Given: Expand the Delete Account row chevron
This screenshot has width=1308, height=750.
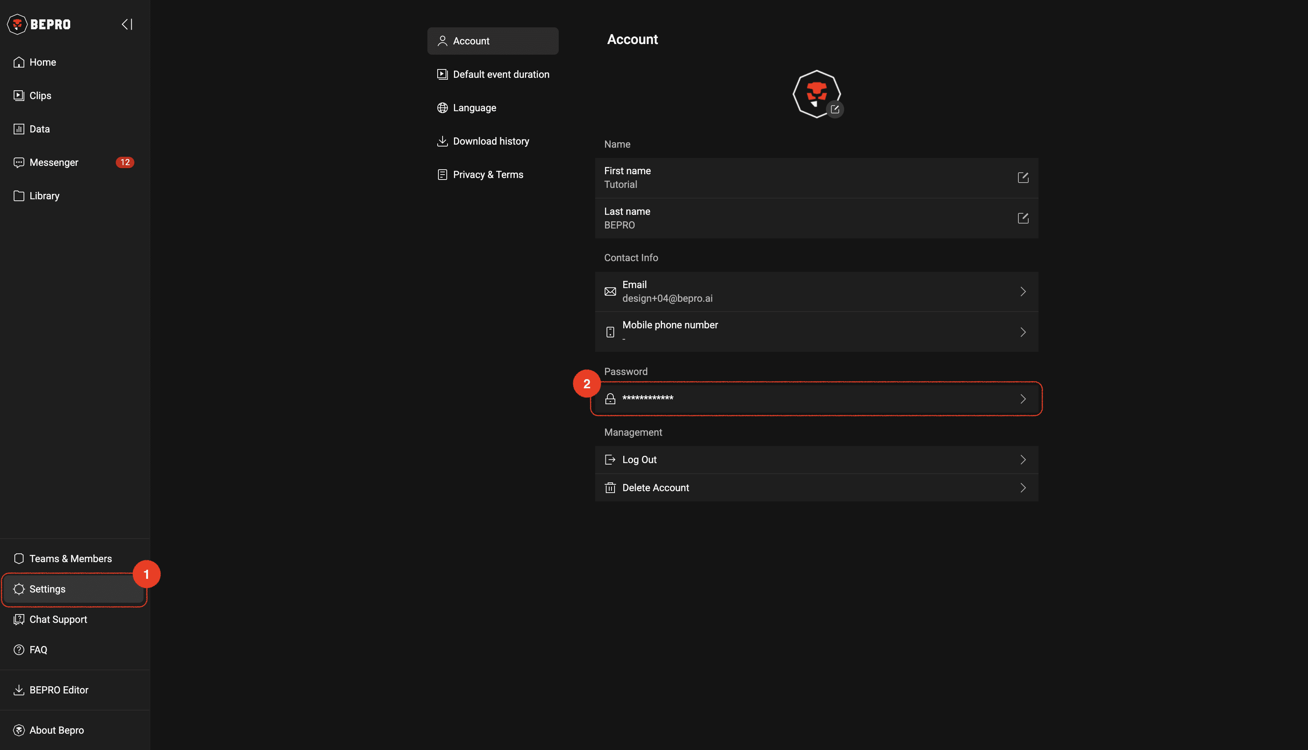Looking at the screenshot, I should click(x=1023, y=487).
